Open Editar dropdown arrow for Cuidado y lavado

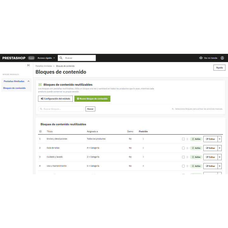pyautogui.click(x=219, y=157)
